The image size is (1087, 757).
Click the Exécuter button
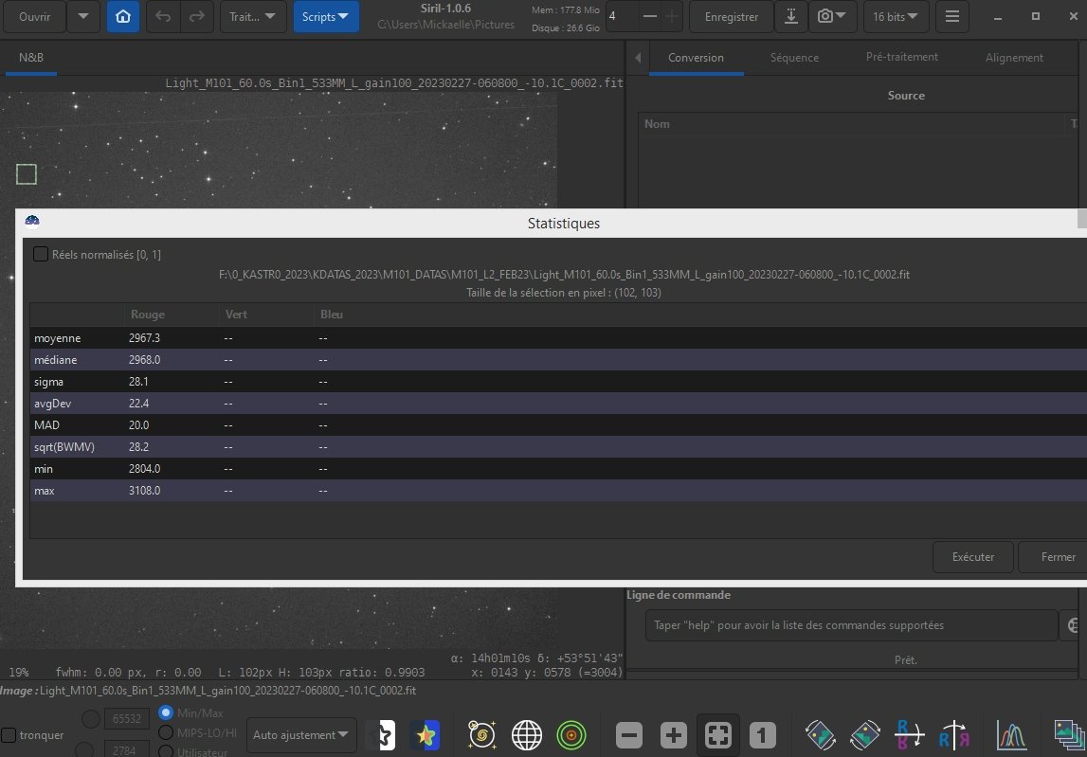(973, 557)
